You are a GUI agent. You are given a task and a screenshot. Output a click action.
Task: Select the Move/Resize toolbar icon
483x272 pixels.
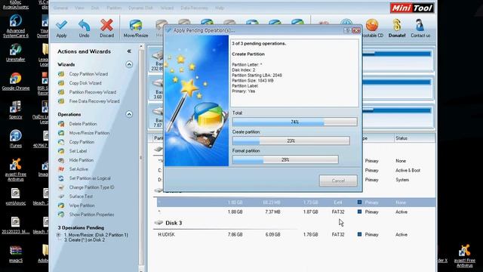(136, 26)
